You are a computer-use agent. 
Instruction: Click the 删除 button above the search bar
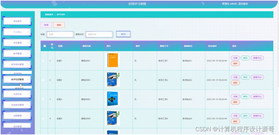(x=59, y=25)
